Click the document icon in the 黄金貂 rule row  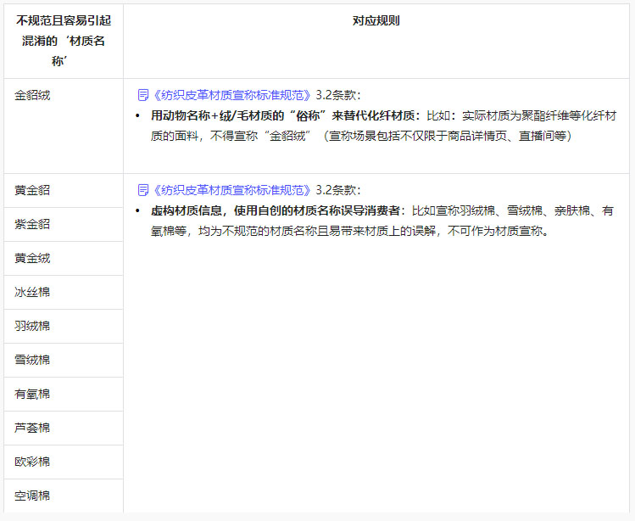tap(143, 190)
